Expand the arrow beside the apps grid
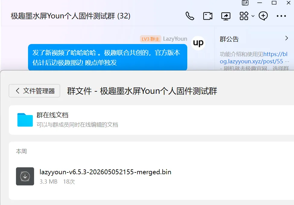This screenshot has height=205, width=294. [253, 16]
